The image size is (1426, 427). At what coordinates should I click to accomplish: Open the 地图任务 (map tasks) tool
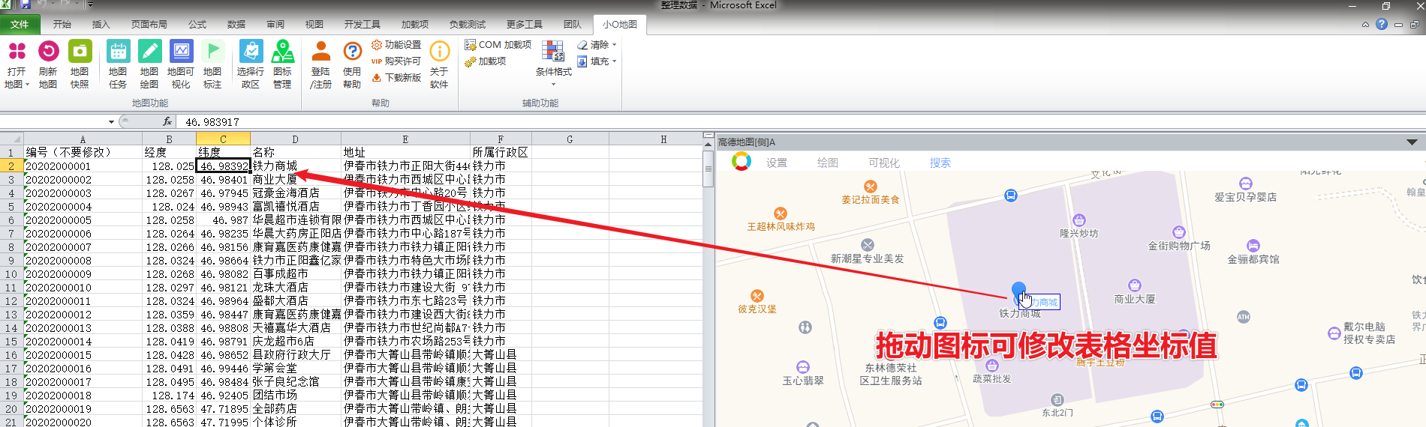pyautogui.click(x=118, y=51)
